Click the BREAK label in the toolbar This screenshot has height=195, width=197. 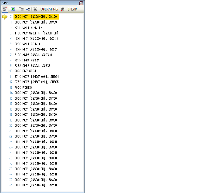tap(72, 9)
